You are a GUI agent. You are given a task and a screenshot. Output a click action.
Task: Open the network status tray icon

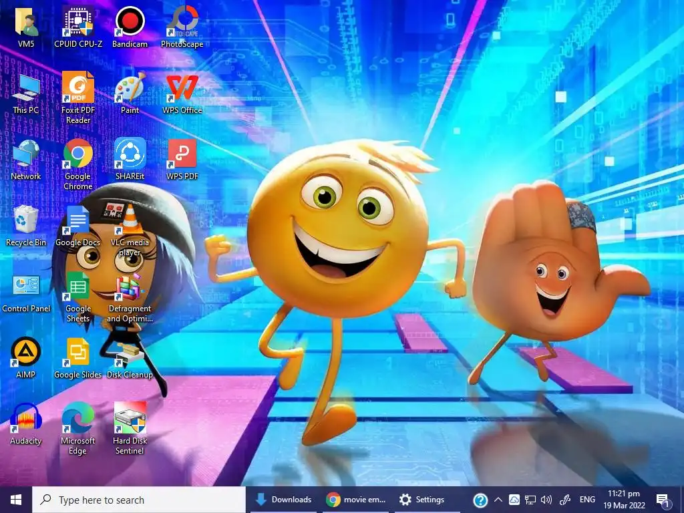[530, 500]
